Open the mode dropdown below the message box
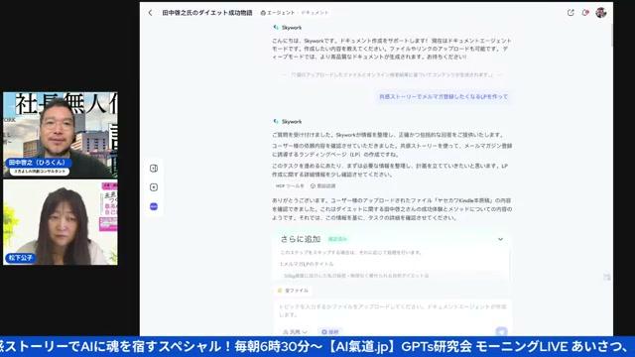 [x=295, y=332]
